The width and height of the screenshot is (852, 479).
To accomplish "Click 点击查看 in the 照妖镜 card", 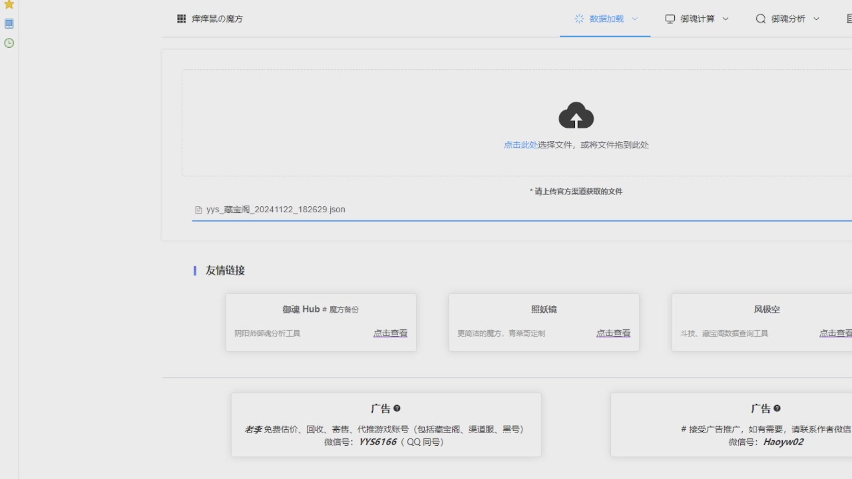I will click(613, 333).
